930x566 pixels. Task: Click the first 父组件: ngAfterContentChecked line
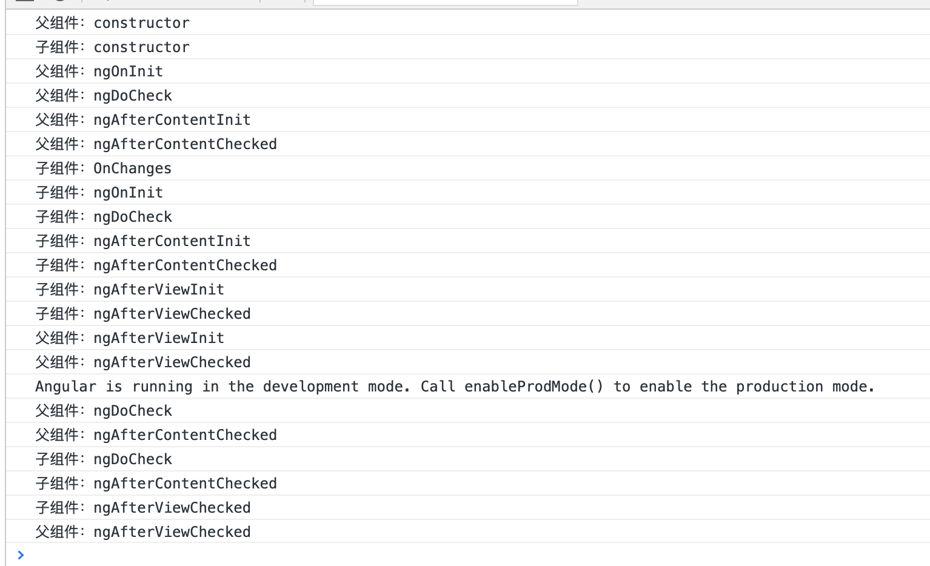pyautogui.click(x=156, y=144)
